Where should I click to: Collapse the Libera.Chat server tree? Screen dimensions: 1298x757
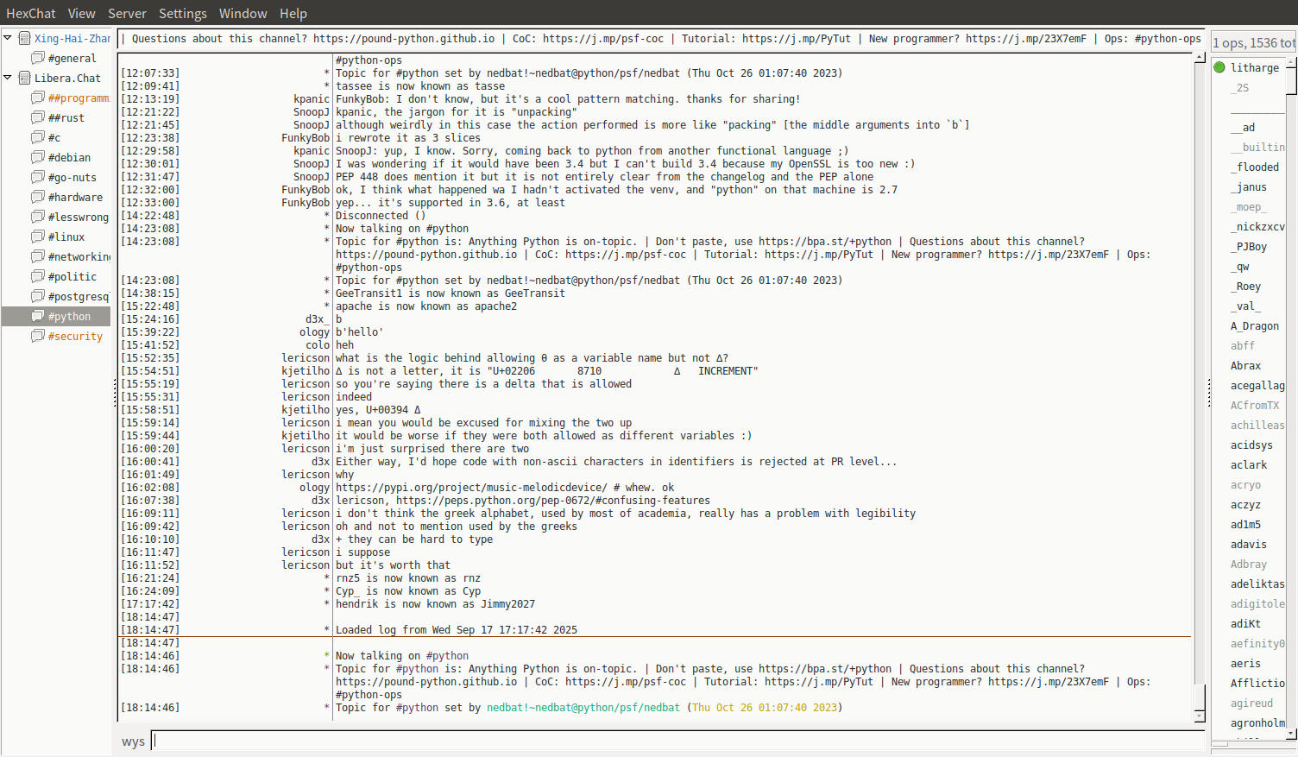[x=8, y=78]
